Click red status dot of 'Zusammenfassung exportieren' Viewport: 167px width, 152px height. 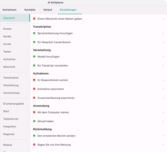[34, 98]
